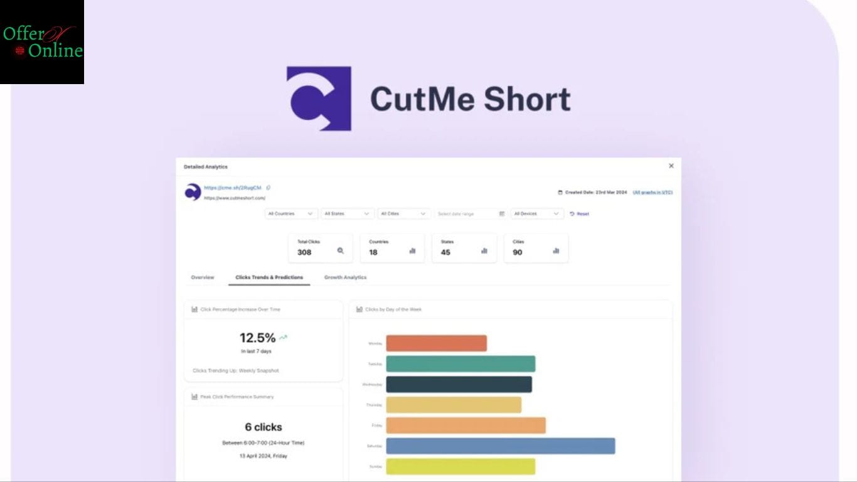This screenshot has width=857, height=482.
Task: Open the All States dropdown
Action: click(x=347, y=213)
